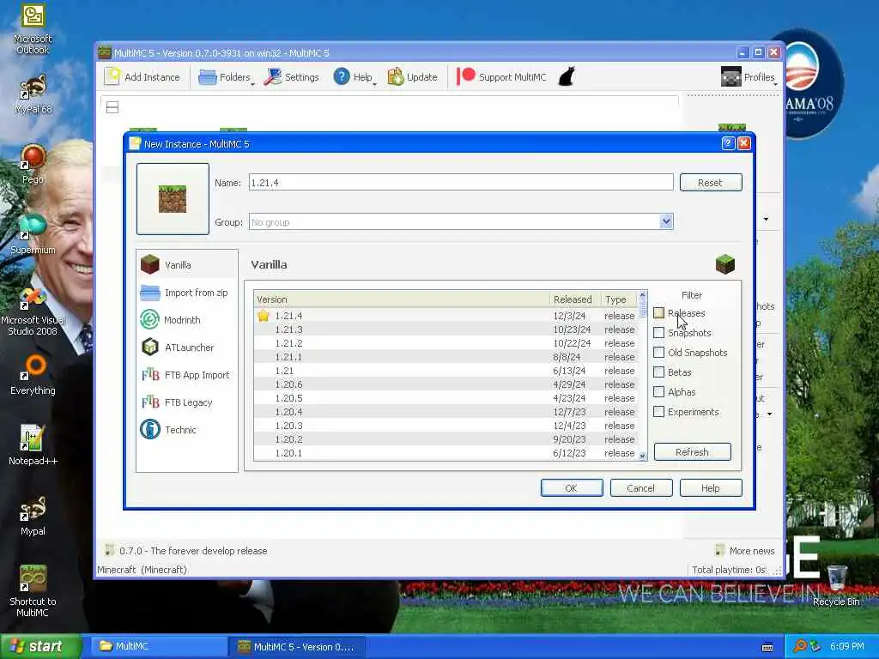This screenshot has height=659, width=879.
Task: Open MultiMC Settings from toolbar
Action: [292, 76]
